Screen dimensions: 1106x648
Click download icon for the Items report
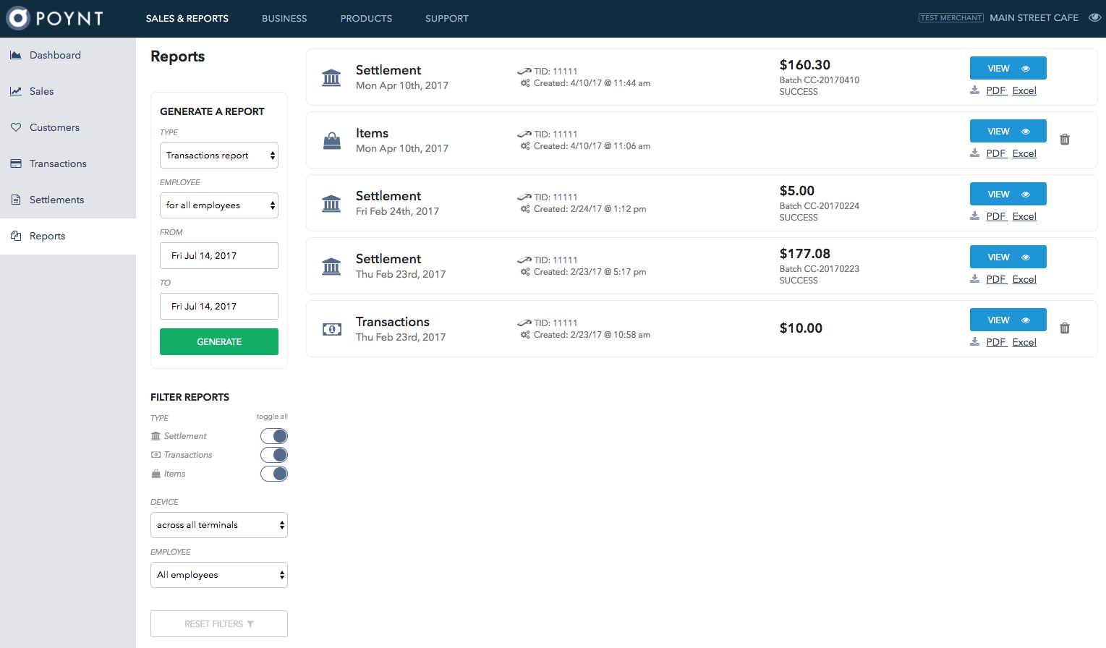[x=975, y=153]
